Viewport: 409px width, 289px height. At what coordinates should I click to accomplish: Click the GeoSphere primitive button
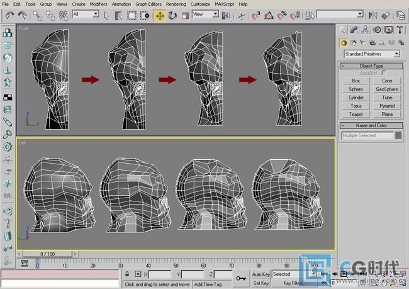pos(387,89)
